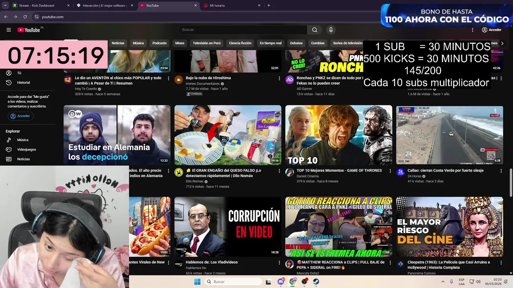This screenshot has width=513, height=288.
Task: Open Callao Costa Verde video thumbnail
Action: pyautogui.click(x=450, y=135)
